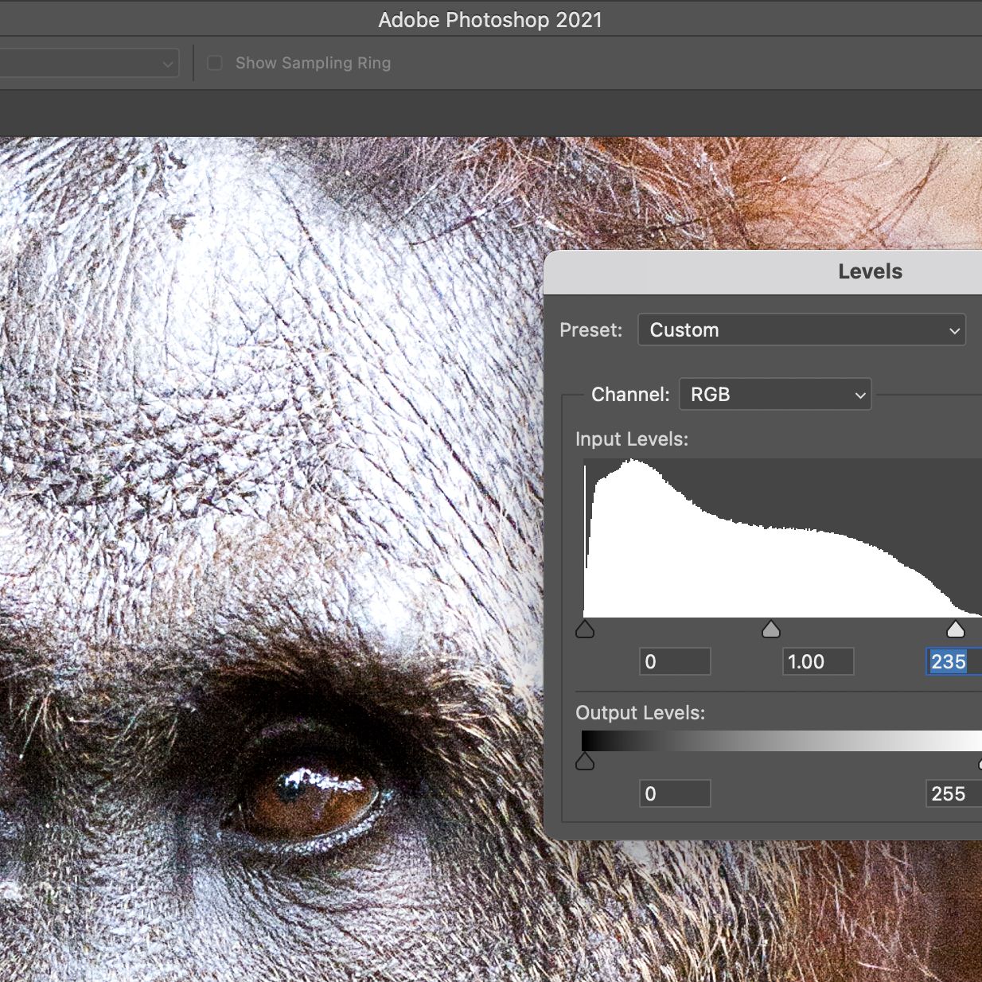982x982 pixels.
Task: Open the sample size dropdown in options bar
Action: [x=88, y=63]
